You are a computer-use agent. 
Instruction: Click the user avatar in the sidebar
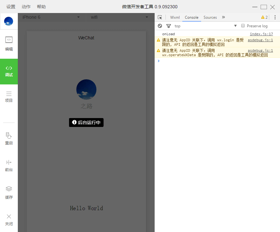pos(9,21)
